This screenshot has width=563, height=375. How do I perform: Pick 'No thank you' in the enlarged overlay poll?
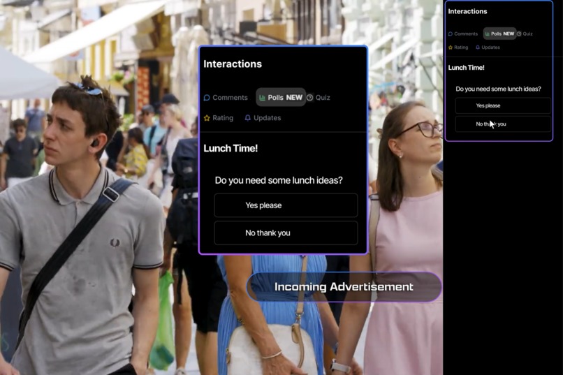tap(286, 233)
